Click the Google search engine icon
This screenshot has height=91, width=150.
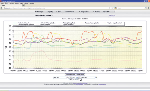pyautogui.click(x=116, y=8)
